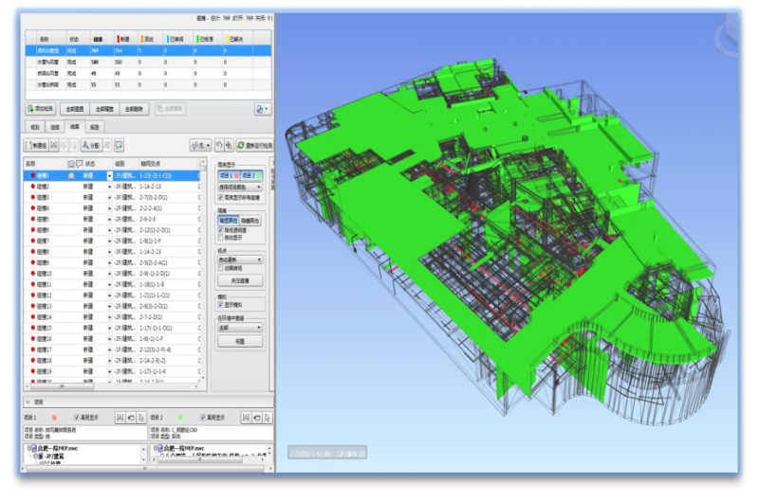Image resolution: width=759 pixels, height=501 pixels.
Task: Select the clash result row 碰撞5
Action: (47, 219)
